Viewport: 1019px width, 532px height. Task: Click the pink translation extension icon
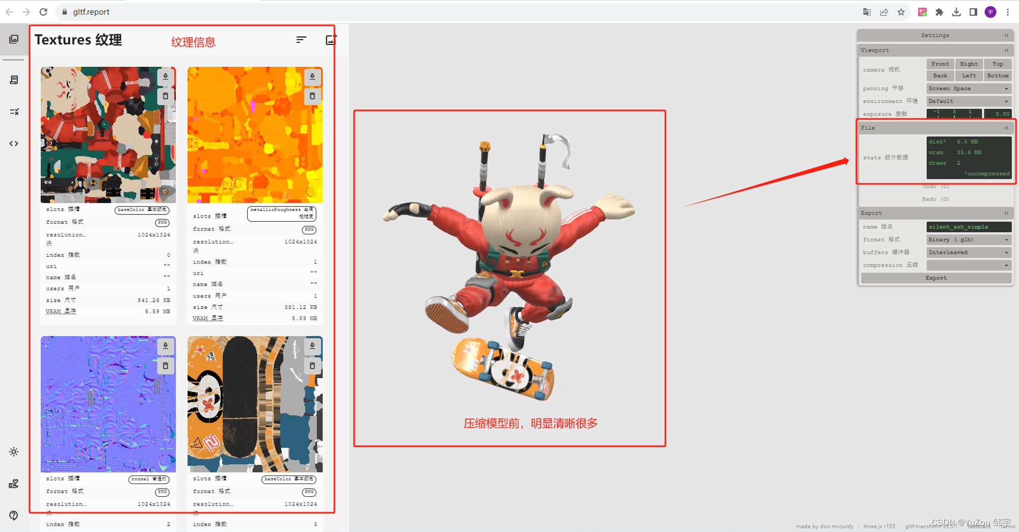922,12
